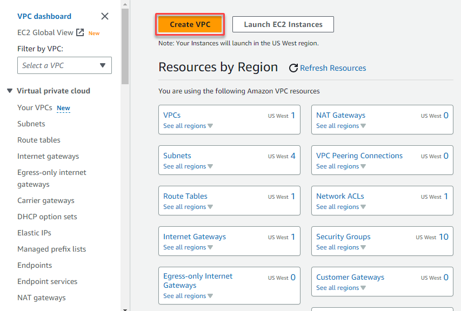Expand See all regions under VPCs
461x311 pixels.
(x=188, y=126)
